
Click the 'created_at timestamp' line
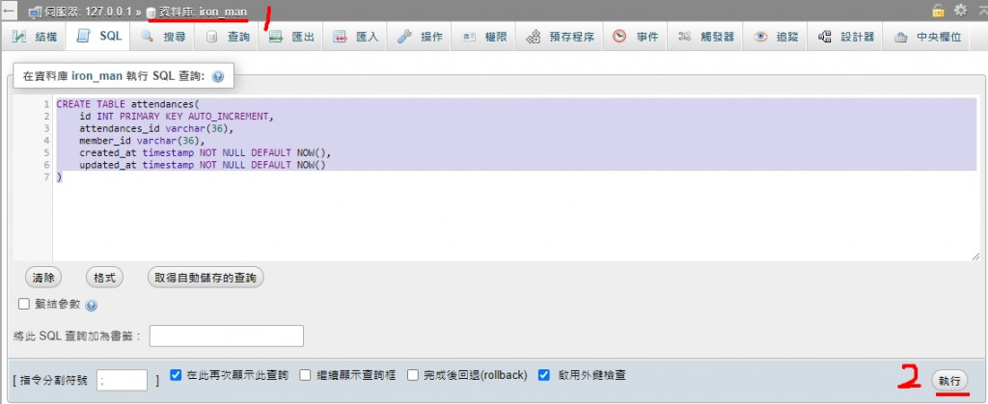click(205, 153)
